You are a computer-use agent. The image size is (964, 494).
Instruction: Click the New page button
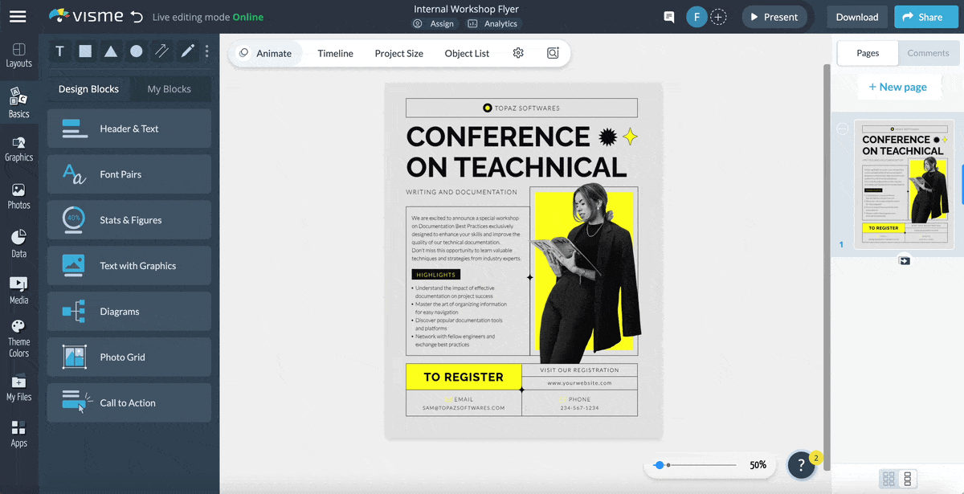[899, 86]
